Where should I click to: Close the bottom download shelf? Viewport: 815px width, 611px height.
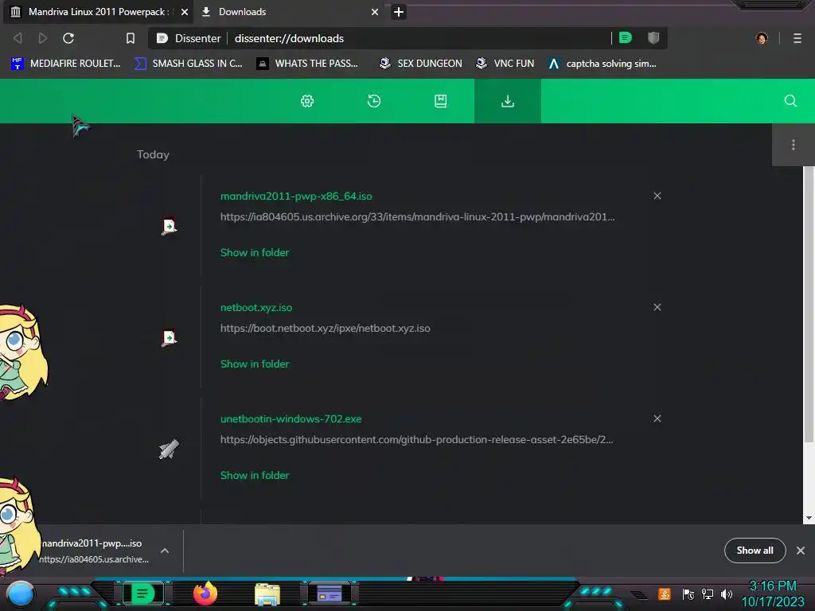click(x=801, y=551)
